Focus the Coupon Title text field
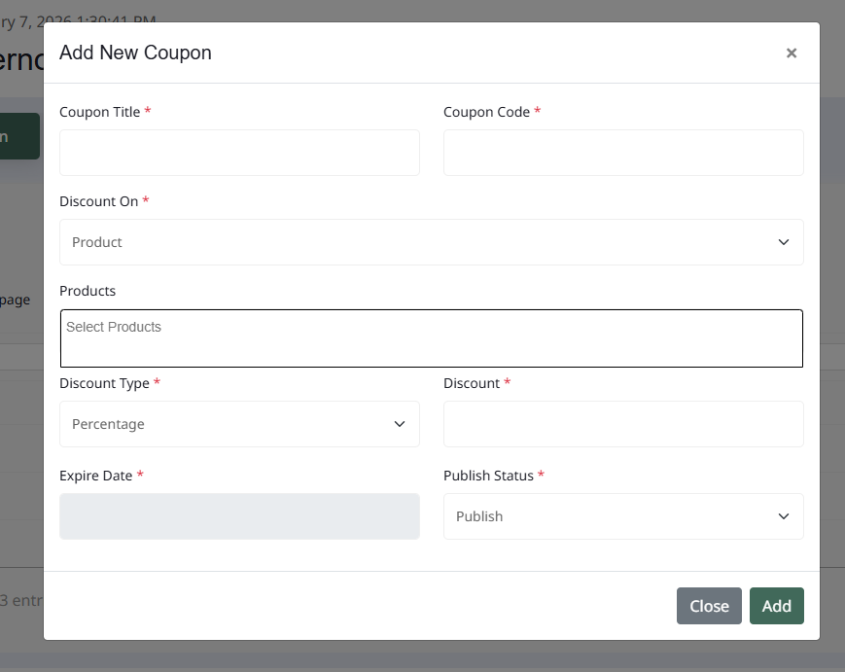This screenshot has height=672, width=845. pyautogui.click(x=239, y=153)
